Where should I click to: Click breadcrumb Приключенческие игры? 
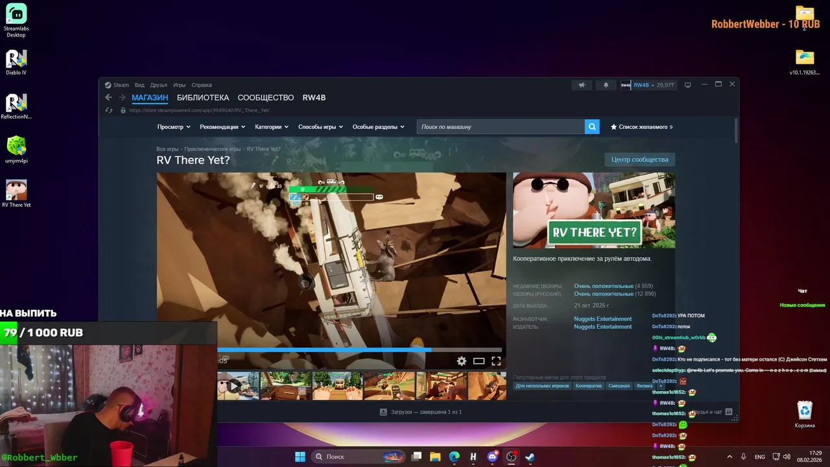tap(212, 149)
